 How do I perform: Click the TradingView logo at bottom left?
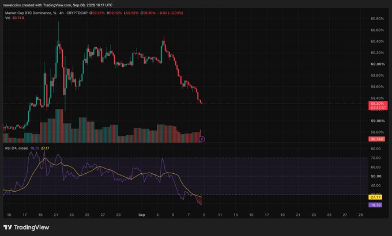point(27,227)
